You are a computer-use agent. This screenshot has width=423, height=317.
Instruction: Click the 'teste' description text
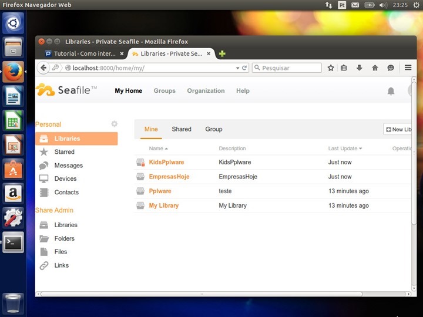tap(225, 191)
